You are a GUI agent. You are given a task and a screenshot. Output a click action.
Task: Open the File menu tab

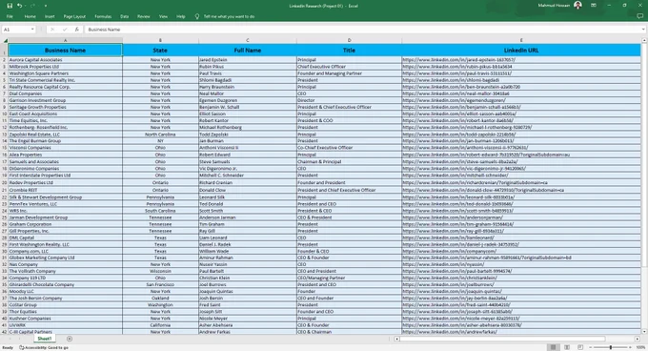coord(10,16)
